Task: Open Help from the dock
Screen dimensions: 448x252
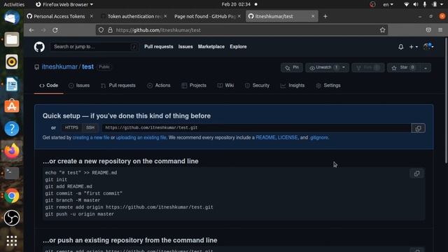Action: (x=12, y=129)
